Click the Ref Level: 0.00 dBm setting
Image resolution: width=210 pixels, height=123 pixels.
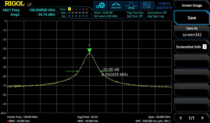pyautogui.click(x=106, y=16)
